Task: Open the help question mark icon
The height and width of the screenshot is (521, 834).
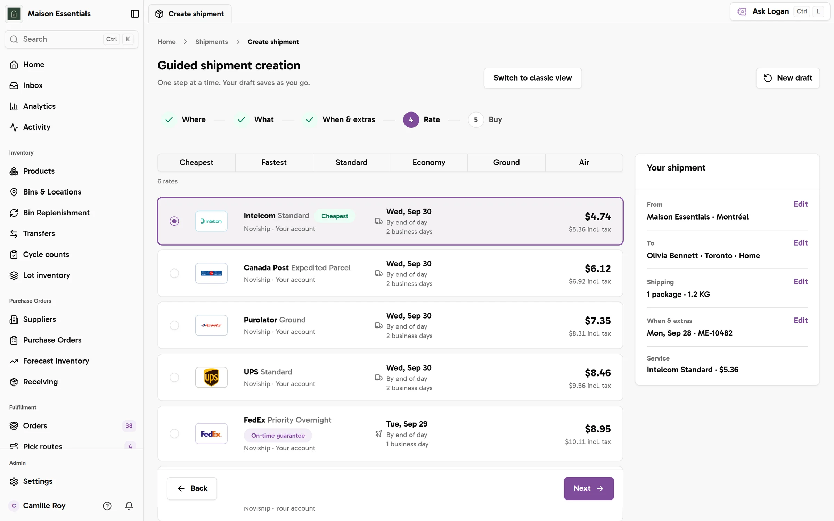Action: point(107,506)
